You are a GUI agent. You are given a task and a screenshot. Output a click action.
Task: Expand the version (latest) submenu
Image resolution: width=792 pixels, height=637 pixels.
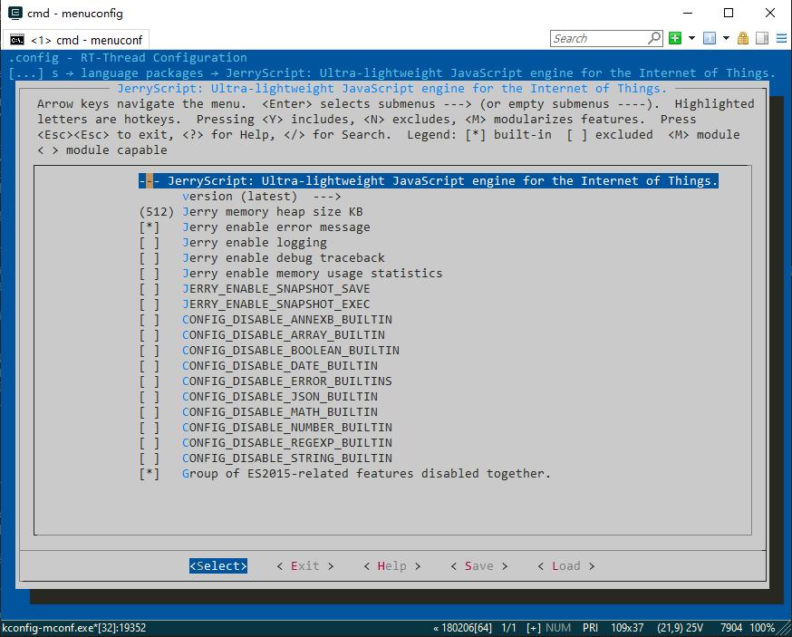click(x=261, y=197)
